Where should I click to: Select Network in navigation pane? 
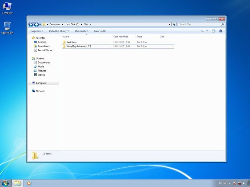click(40, 91)
